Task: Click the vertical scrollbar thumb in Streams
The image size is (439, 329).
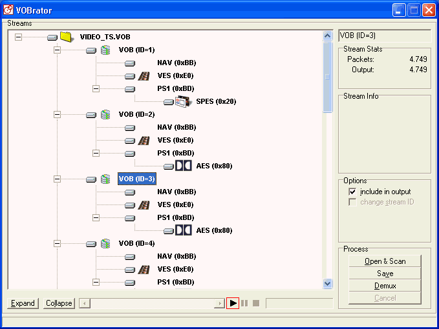Action: (x=327, y=77)
